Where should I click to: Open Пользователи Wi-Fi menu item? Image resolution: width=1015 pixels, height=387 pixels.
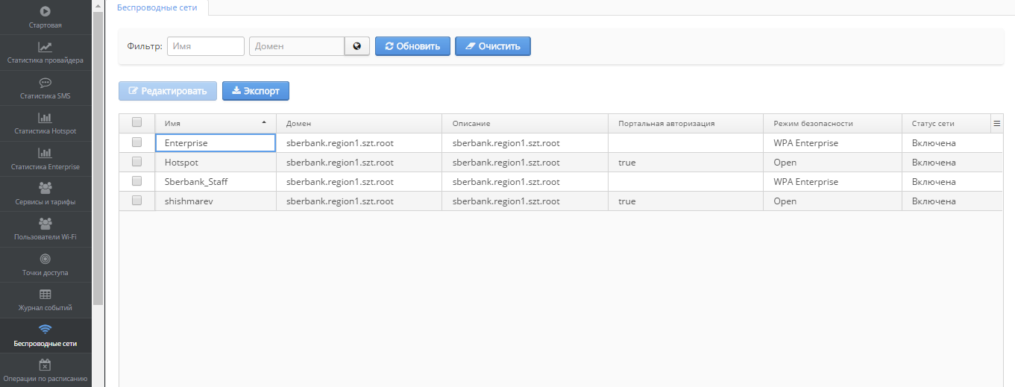tap(45, 228)
